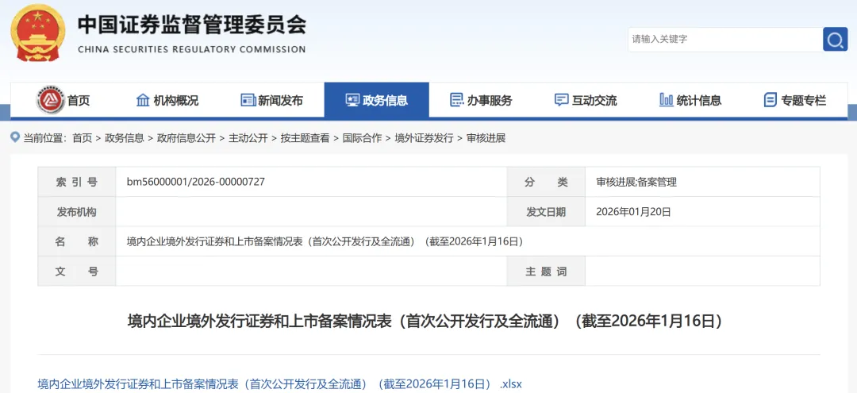Open the 专题专栏 tab
Viewport: 857px width, 393px height.
click(794, 100)
